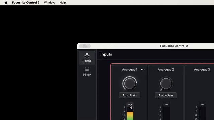Switch to the Inputs sidebar tab
214x120 pixels.
point(87,58)
